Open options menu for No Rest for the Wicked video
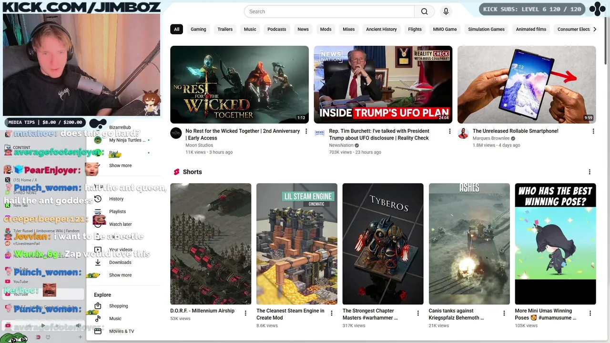The height and width of the screenshot is (343, 610). (x=306, y=131)
